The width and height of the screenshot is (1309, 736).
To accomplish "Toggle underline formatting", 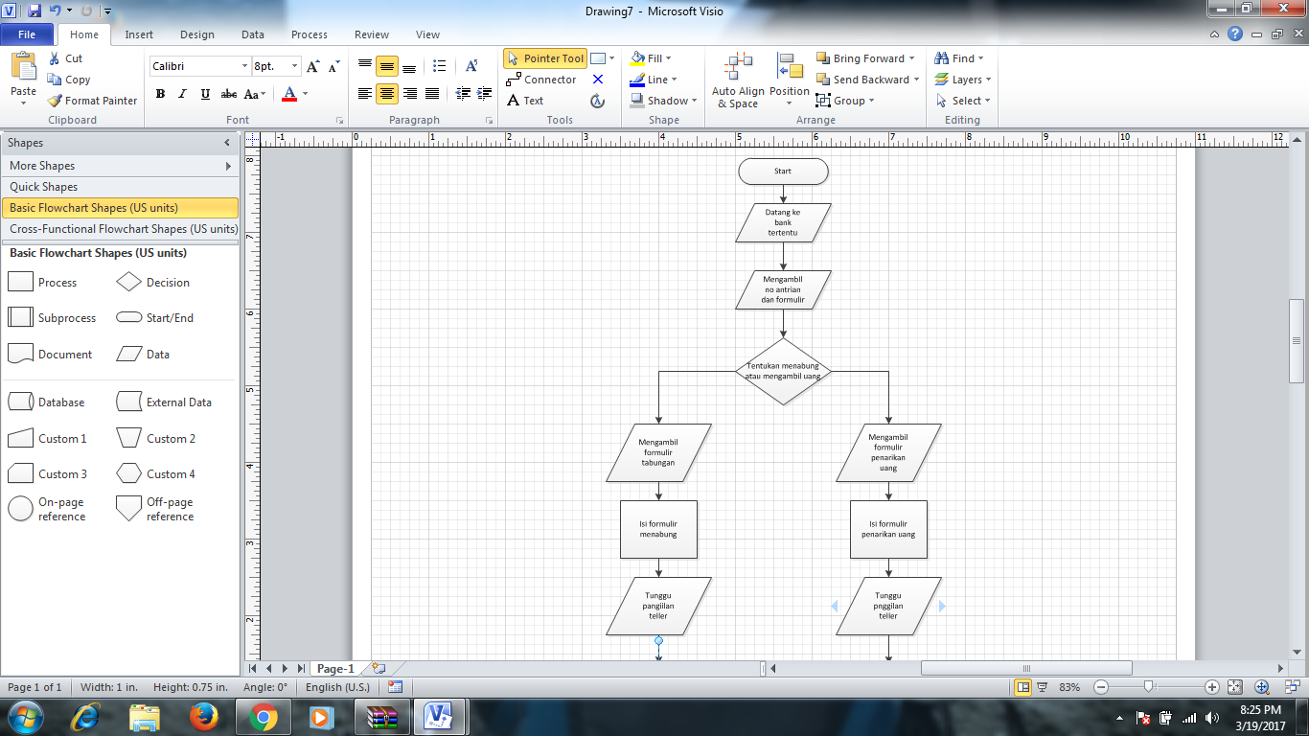I will click(204, 94).
